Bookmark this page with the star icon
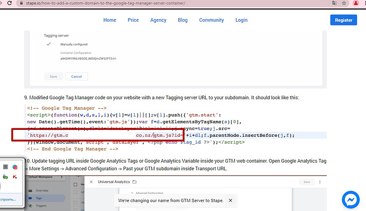 coord(344,3)
